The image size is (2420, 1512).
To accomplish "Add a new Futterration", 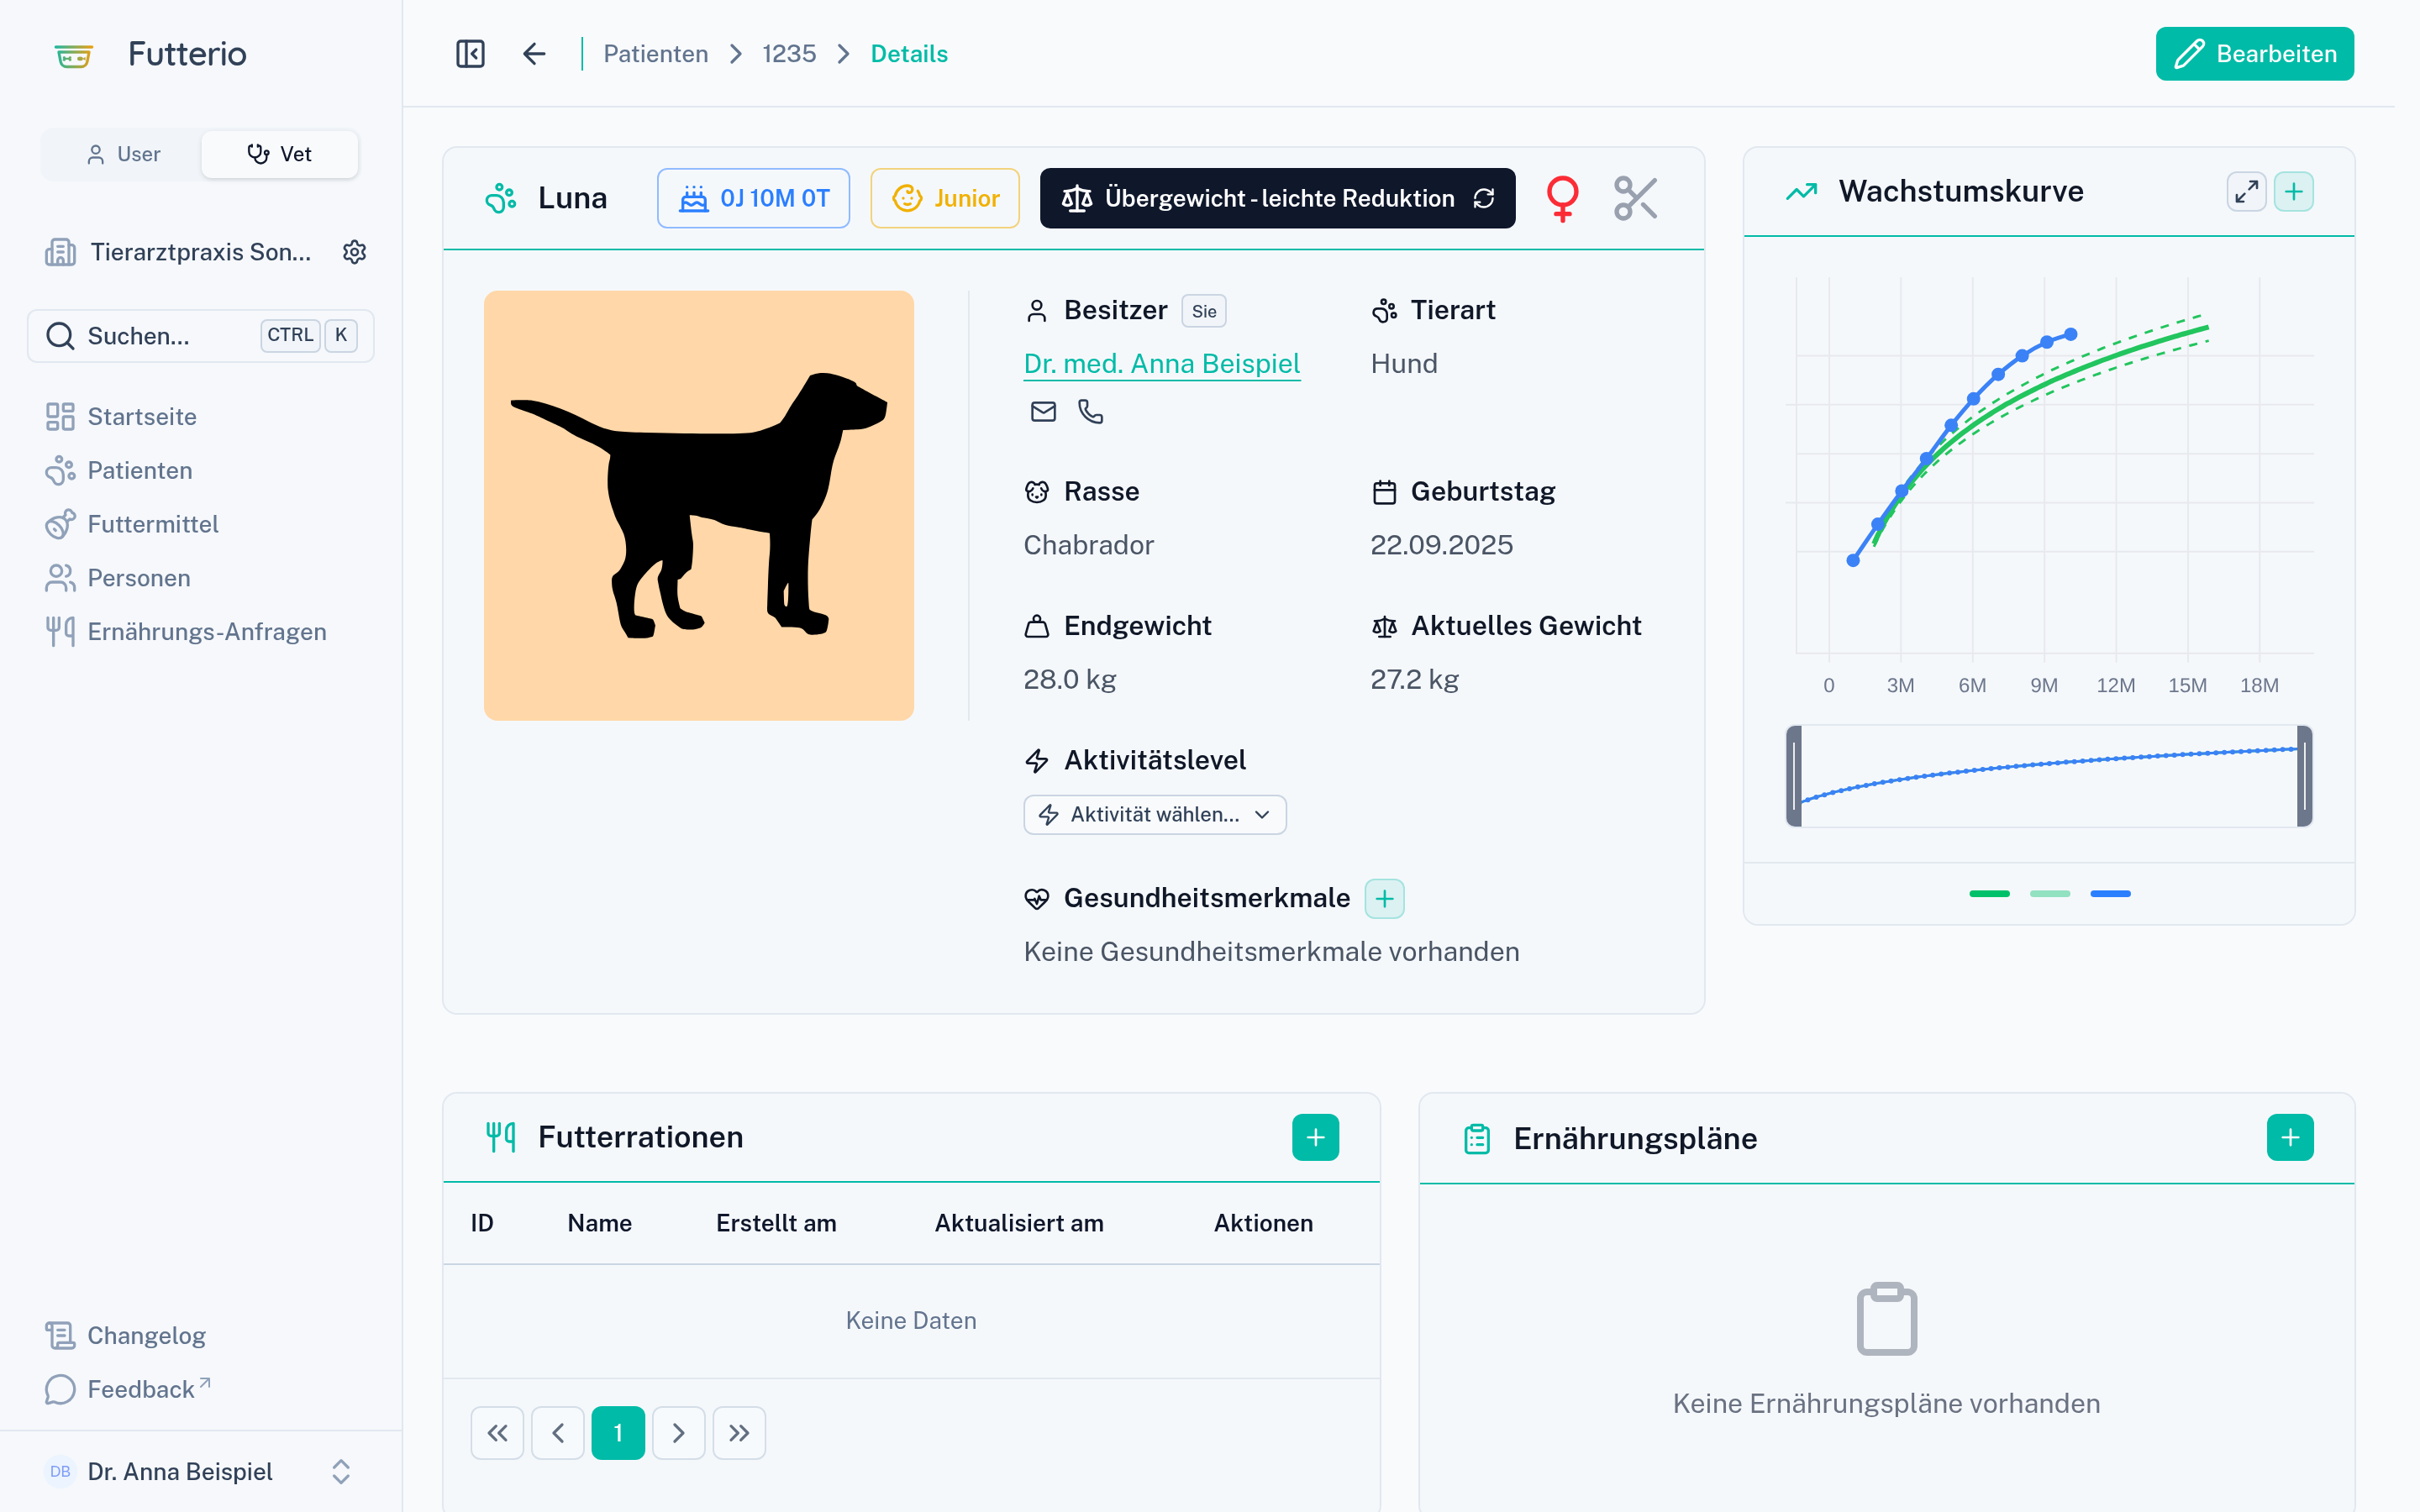I will 1315,1137.
